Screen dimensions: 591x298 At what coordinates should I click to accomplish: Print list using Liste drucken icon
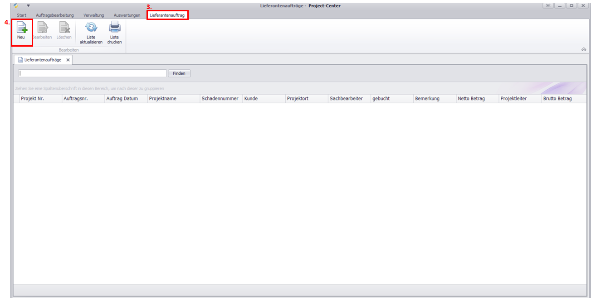(x=114, y=28)
